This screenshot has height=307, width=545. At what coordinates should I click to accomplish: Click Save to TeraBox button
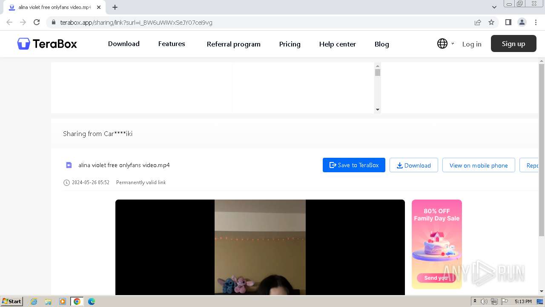354,165
